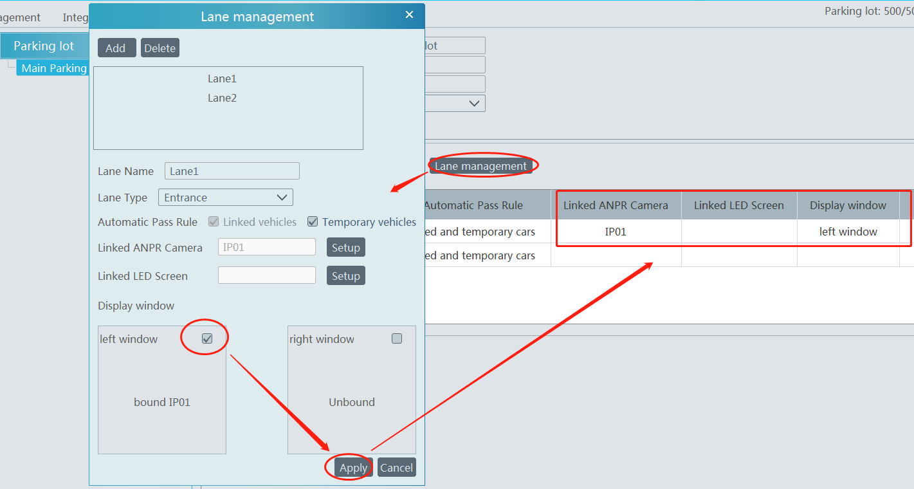This screenshot has height=489, width=914.
Task: Toggle the Linked vehicles checkbox
Action: [214, 222]
